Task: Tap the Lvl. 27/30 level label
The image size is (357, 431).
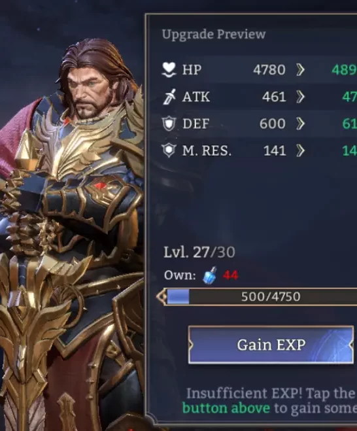Action: tap(199, 252)
